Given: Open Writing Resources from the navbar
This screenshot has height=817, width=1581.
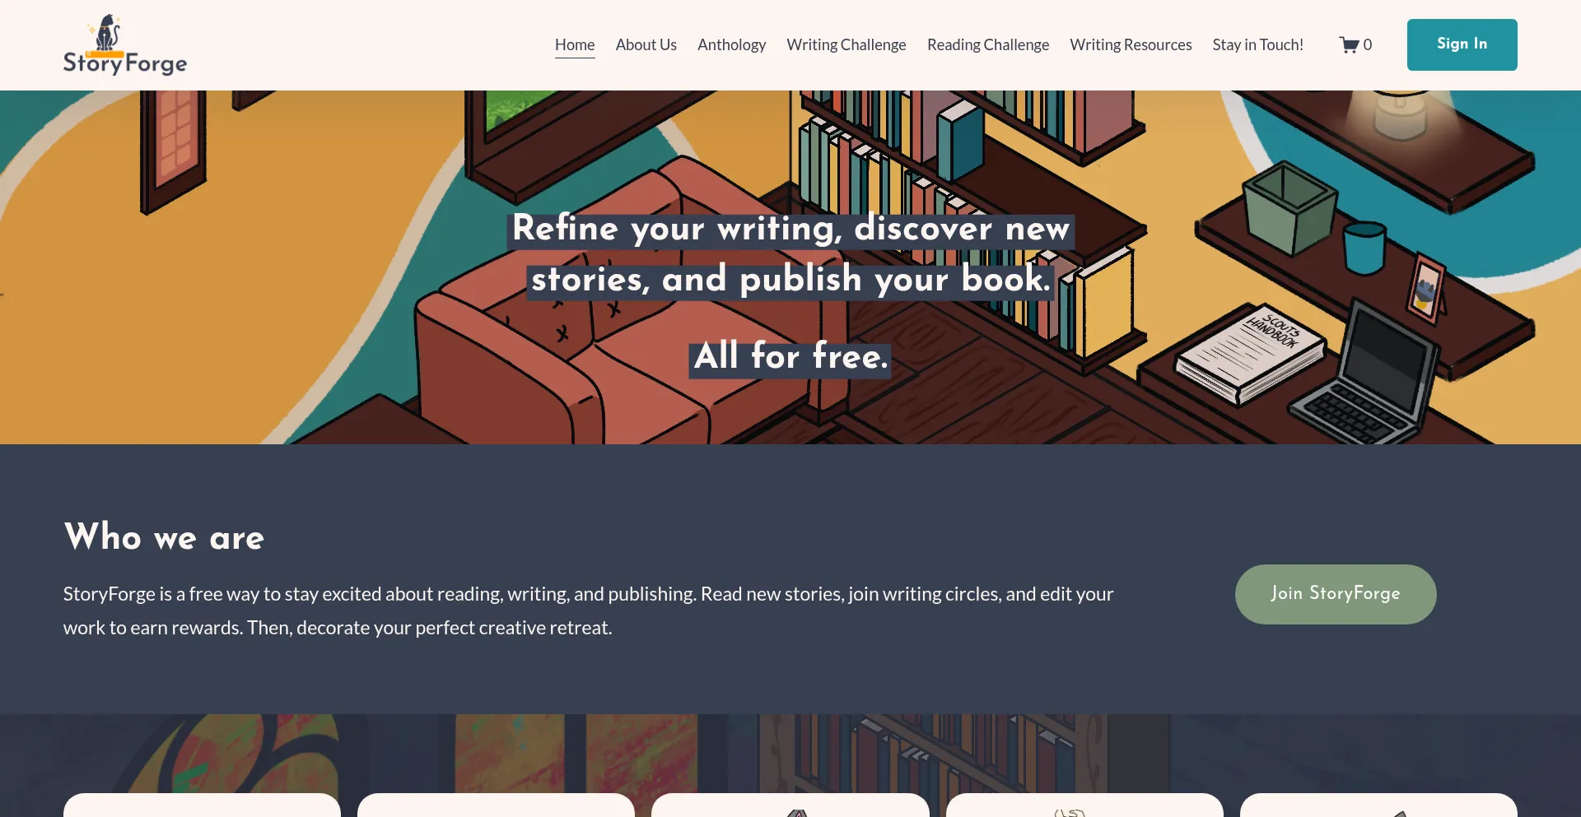Looking at the screenshot, I should tap(1131, 45).
